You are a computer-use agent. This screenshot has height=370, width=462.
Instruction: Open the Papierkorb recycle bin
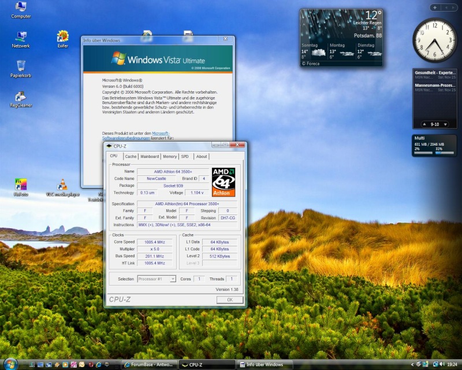pos(21,69)
